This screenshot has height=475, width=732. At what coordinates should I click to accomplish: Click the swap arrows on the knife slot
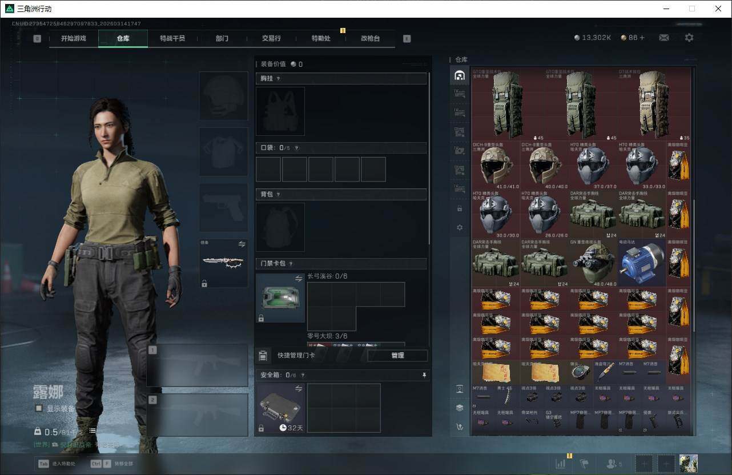click(242, 244)
